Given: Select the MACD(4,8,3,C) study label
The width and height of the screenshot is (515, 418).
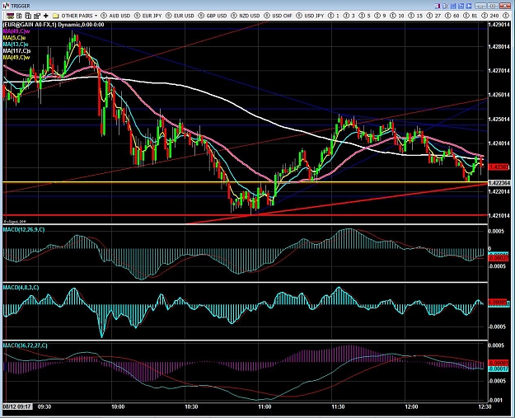Looking at the screenshot, I should point(21,288).
